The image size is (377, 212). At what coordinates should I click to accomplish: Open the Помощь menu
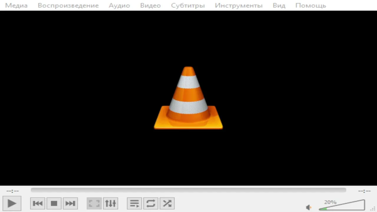[x=311, y=5]
